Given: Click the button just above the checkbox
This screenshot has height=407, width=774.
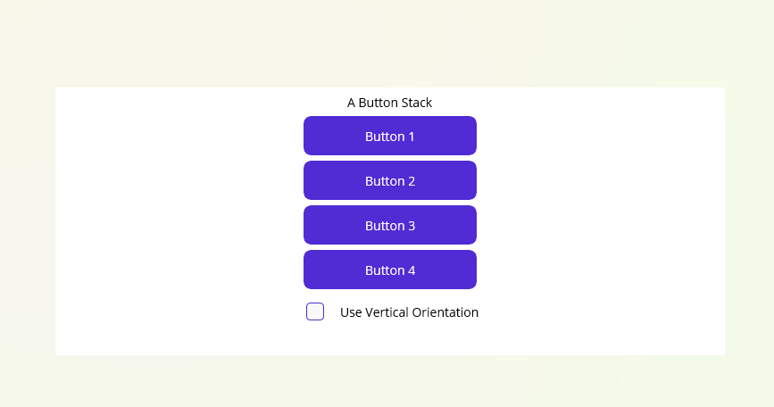Looking at the screenshot, I should click(390, 270).
